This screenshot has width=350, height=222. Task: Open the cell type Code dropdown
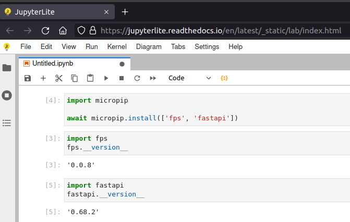pyautogui.click(x=189, y=78)
